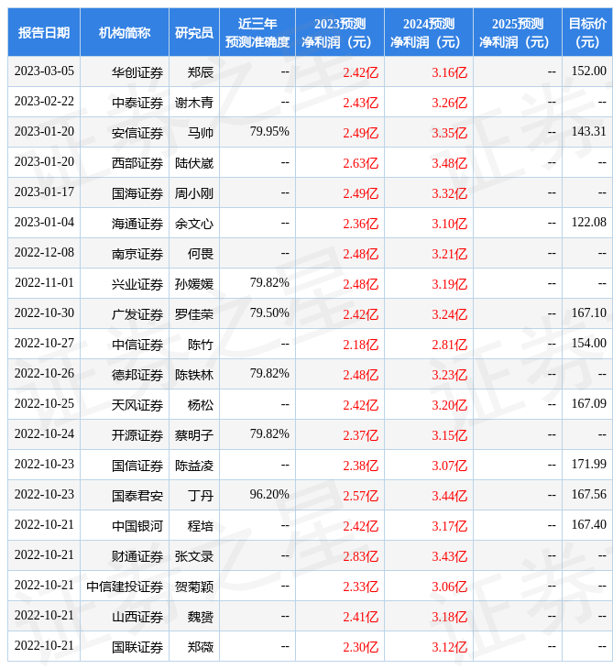The width and height of the screenshot is (613, 669).
Task: Select researcher 贺菊颖
Action: tap(194, 587)
